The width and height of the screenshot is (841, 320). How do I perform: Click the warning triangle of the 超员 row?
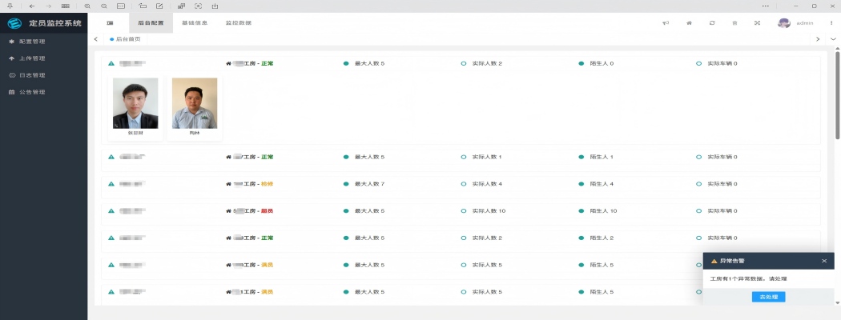[x=111, y=211]
